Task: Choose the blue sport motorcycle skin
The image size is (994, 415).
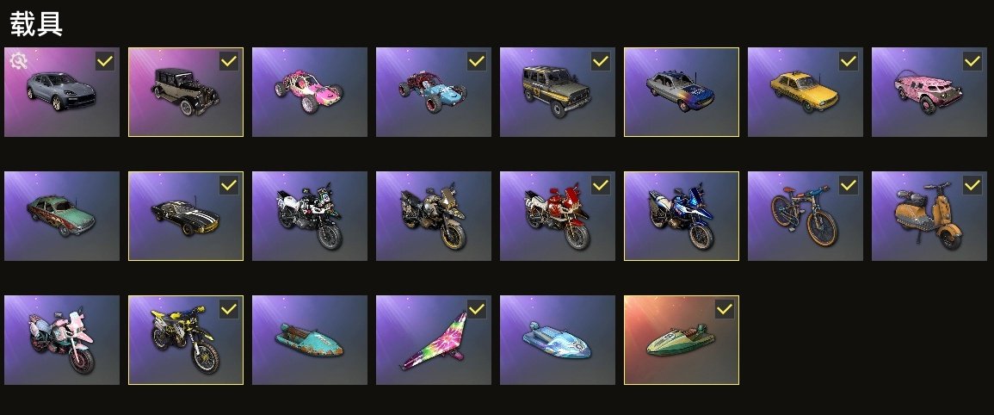Action: pos(682,216)
